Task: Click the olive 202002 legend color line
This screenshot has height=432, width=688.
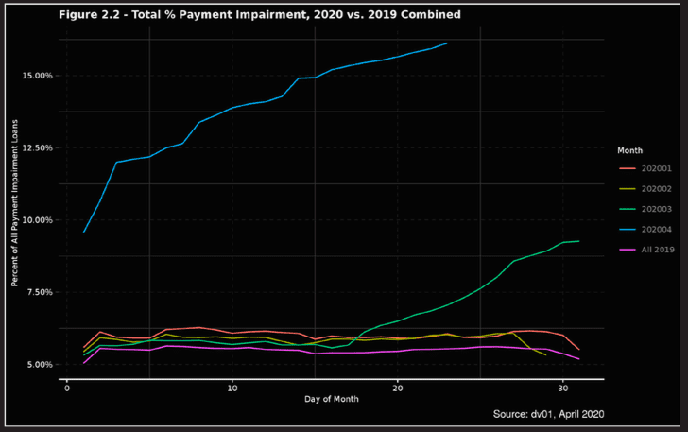Action: tap(627, 189)
